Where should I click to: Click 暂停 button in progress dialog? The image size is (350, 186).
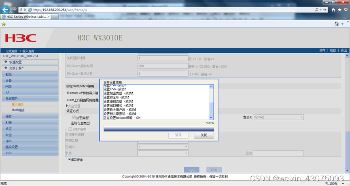pos(178,135)
